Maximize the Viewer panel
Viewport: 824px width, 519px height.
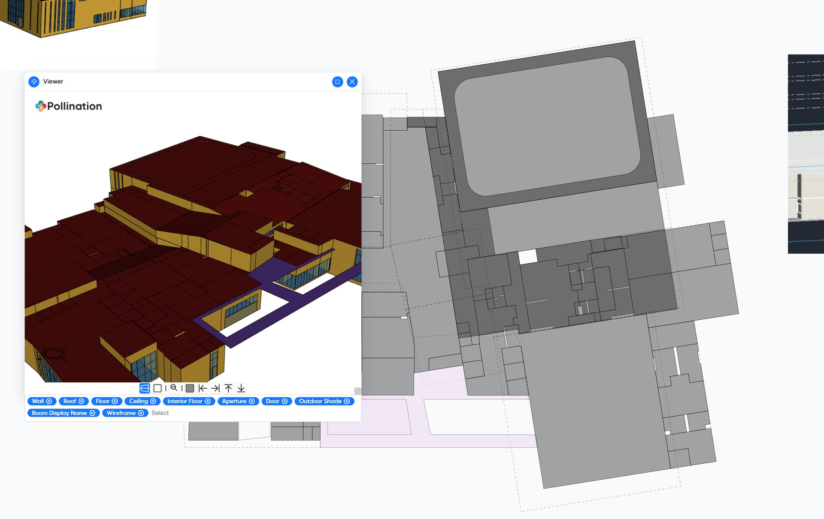click(x=337, y=82)
